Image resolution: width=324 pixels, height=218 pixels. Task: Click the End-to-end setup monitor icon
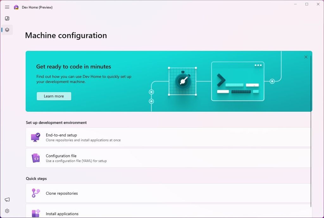[x=35, y=137]
